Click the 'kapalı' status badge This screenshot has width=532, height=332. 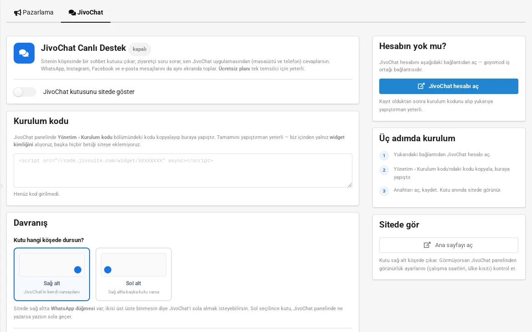[x=140, y=49]
